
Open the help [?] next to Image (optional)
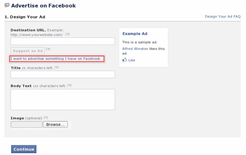pos(46,117)
